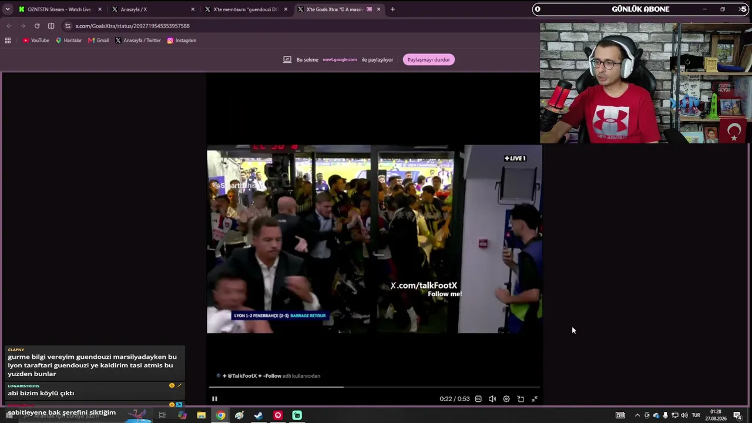752x423 pixels.
Task: Open the green app icon on taskbar
Action: (x=297, y=415)
